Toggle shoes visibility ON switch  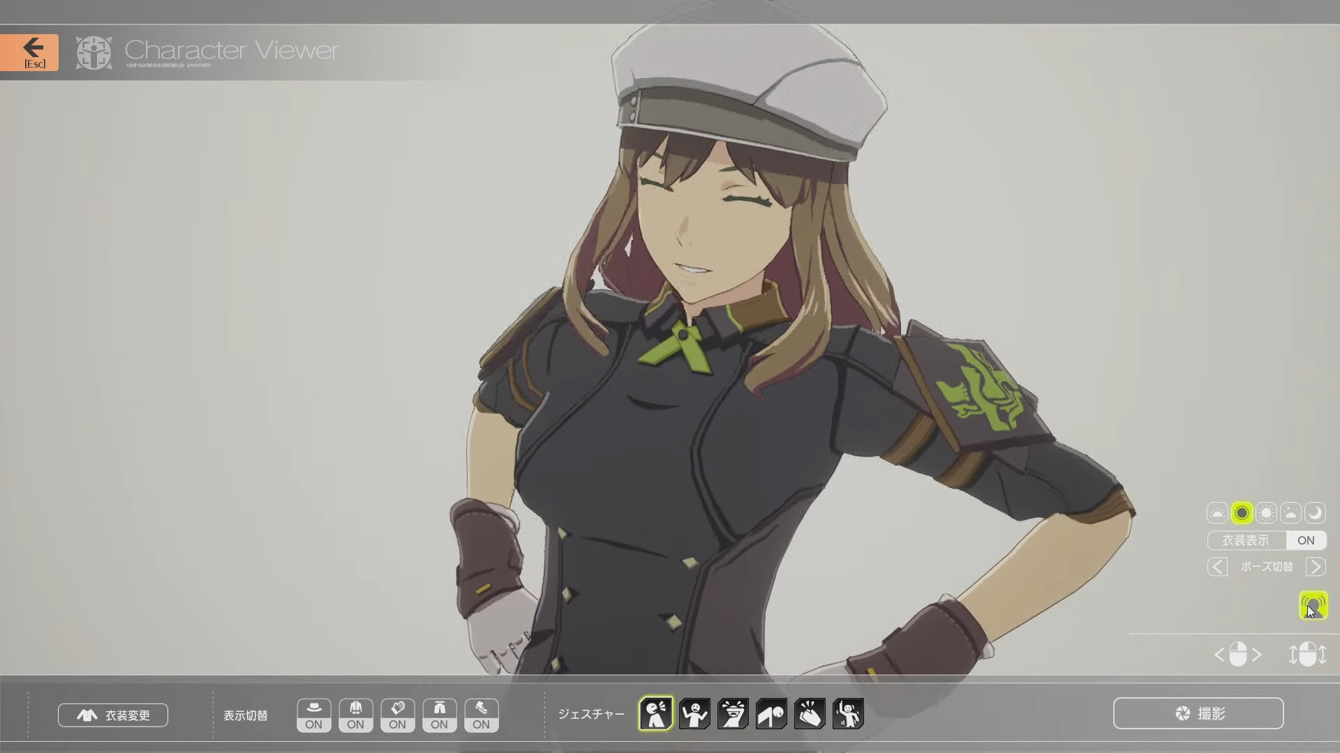[x=482, y=715]
